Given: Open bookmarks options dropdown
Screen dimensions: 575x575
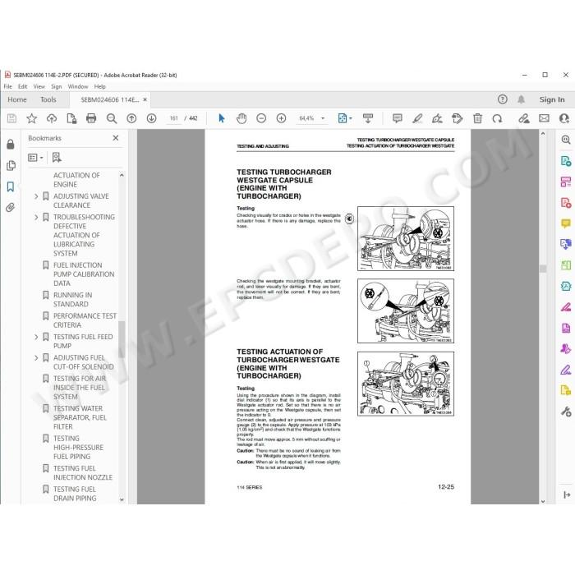Looking at the screenshot, I should point(35,158).
